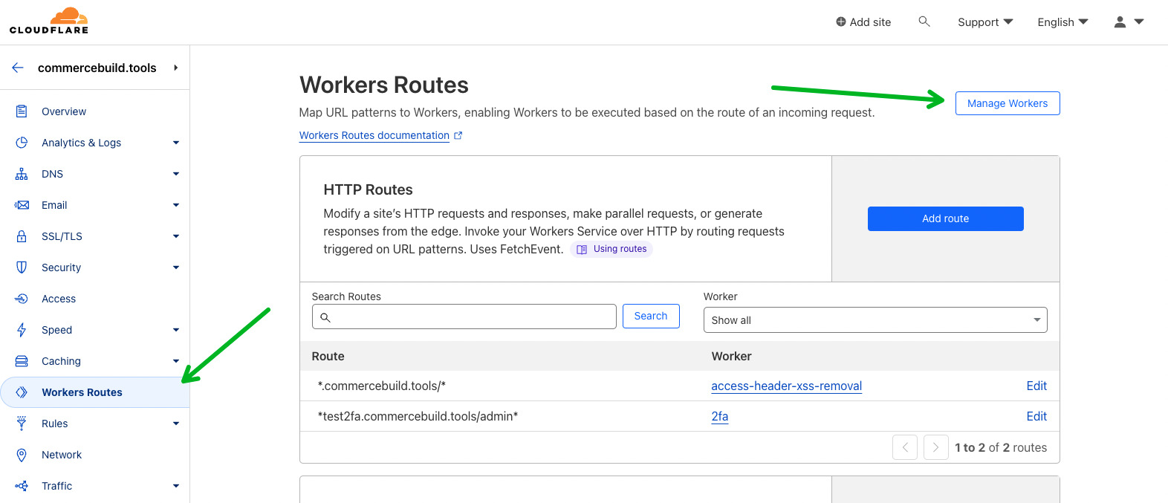Click the Caching drive icon
1168x503 pixels.
click(22, 361)
